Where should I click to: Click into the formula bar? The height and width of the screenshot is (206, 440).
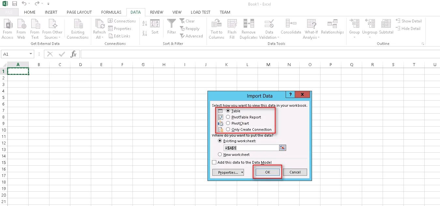(x=260, y=54)
